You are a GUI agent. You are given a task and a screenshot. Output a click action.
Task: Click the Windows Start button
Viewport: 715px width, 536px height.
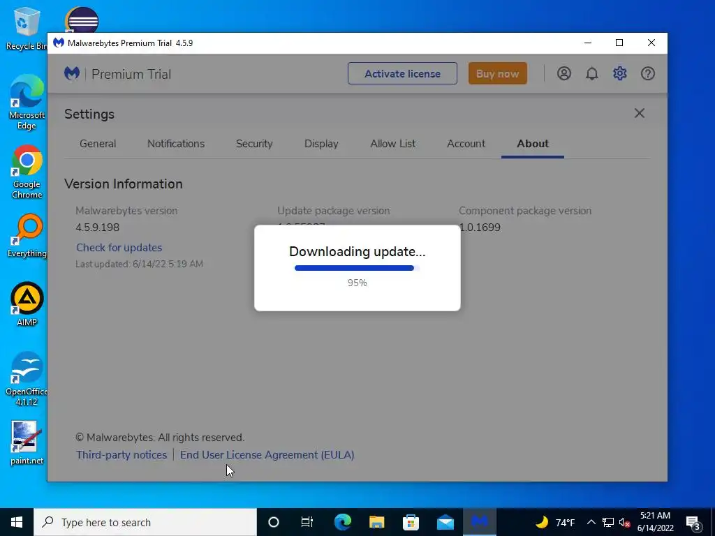(x=17, y=522)
